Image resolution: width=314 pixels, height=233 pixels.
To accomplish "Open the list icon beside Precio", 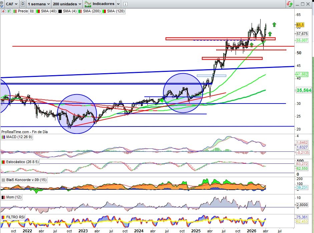I will [x=32, y=11].
